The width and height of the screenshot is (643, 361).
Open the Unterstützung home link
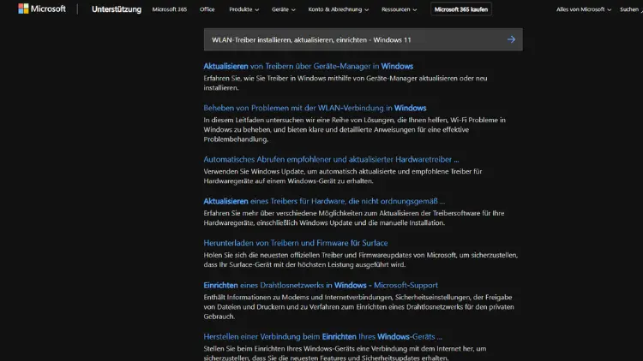(117, 9)
